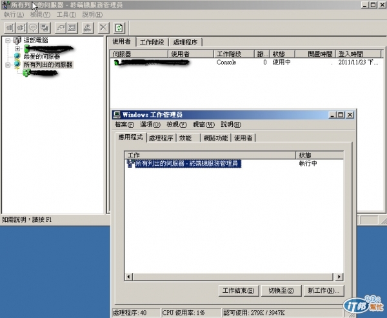Switch to the 網路功能 tab
Viewport: 387px width, 318px height.
(215, 138)
